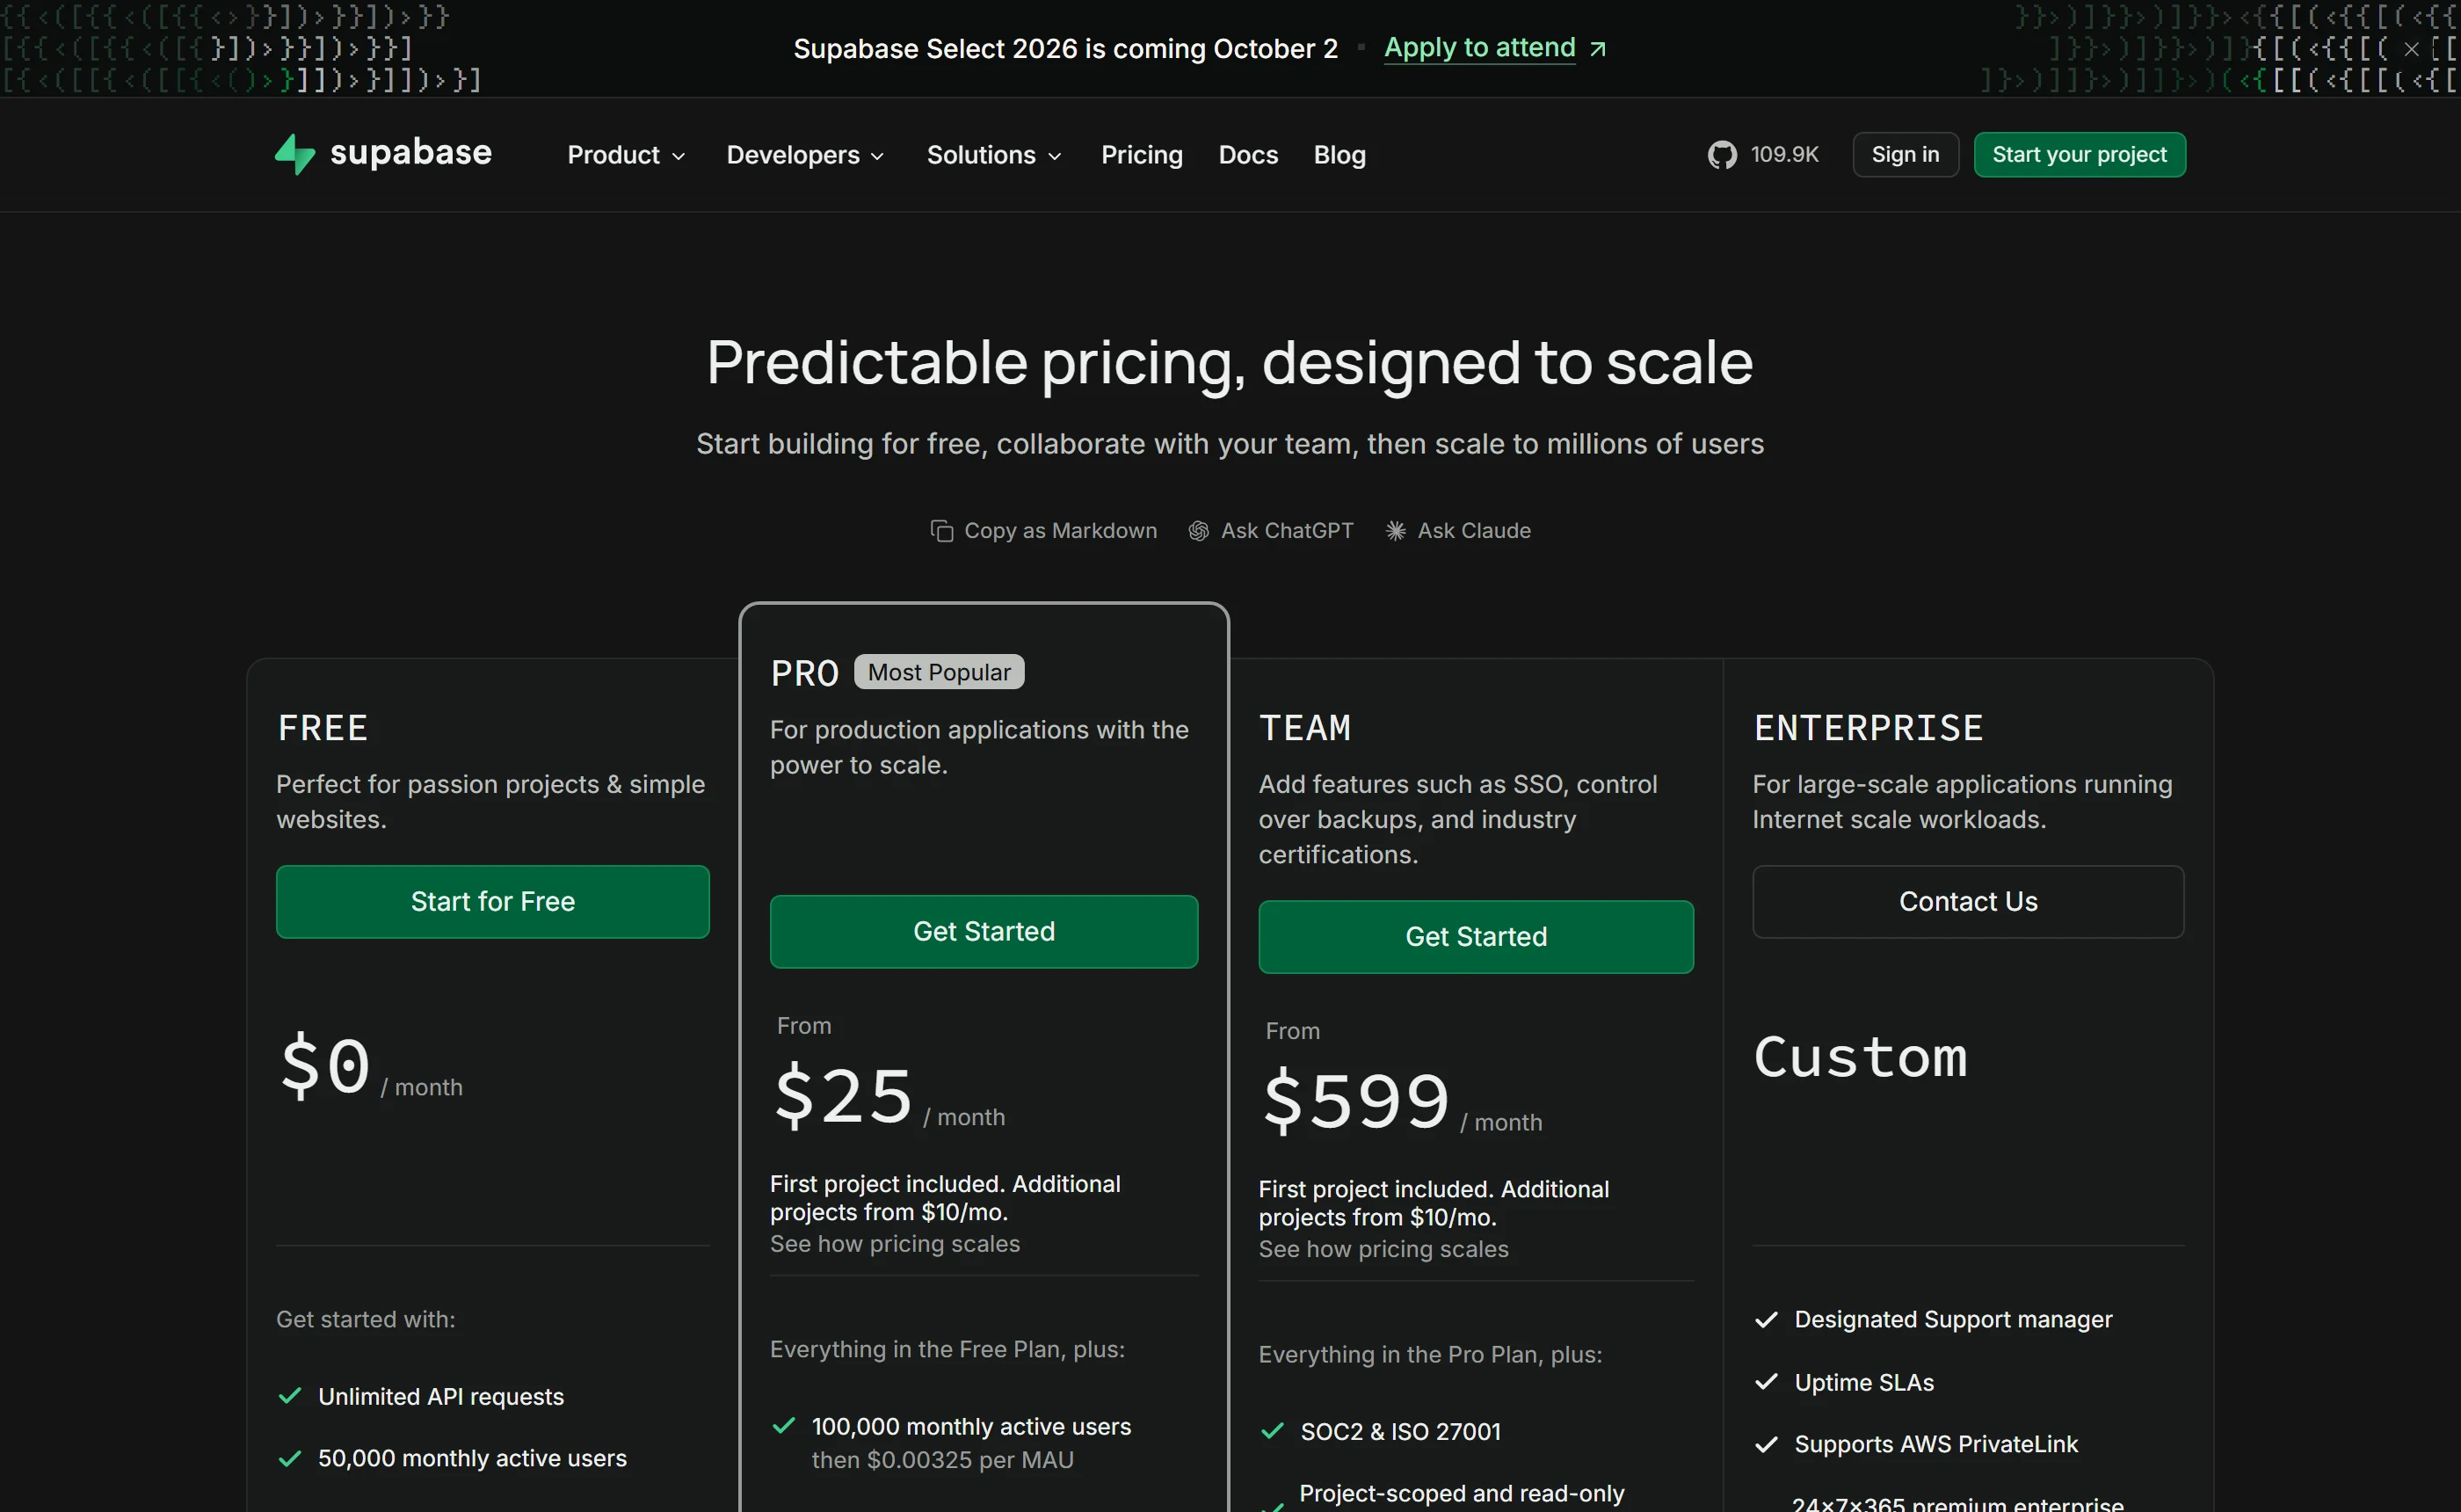
Task: Expand the Product menu chevron
Action: 679,156
